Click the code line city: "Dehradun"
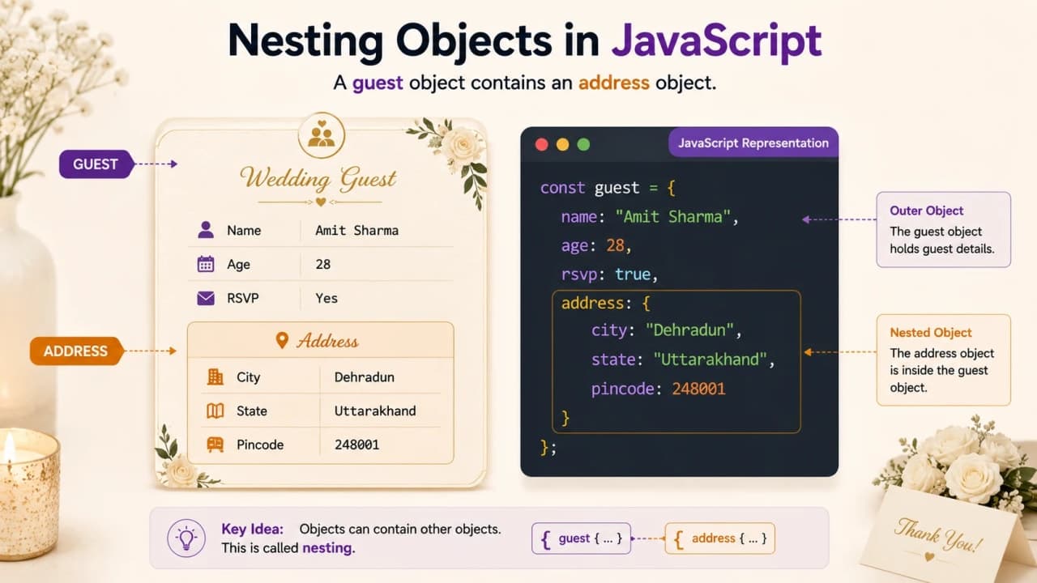 (667, 331)
